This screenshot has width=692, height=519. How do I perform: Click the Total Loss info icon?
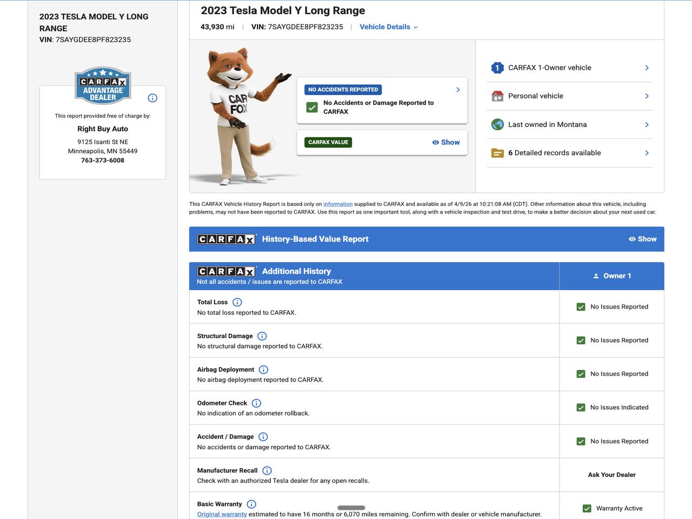[x=237, y=302]
